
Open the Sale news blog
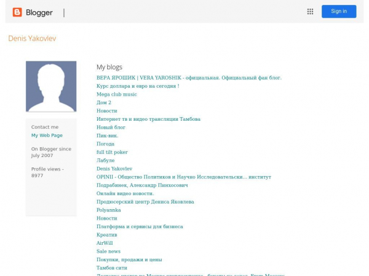(108, 251)
